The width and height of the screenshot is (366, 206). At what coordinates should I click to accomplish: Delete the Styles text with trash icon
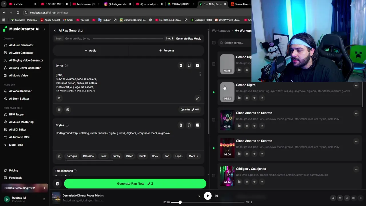click(x=181, y=125)
